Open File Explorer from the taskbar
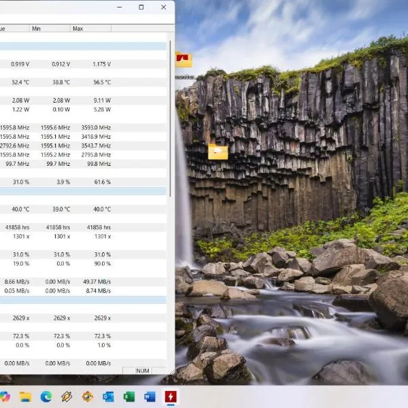 25,396
